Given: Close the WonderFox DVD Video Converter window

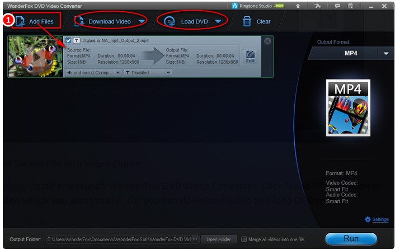Looking at the screenshot, I should (384, 6).
